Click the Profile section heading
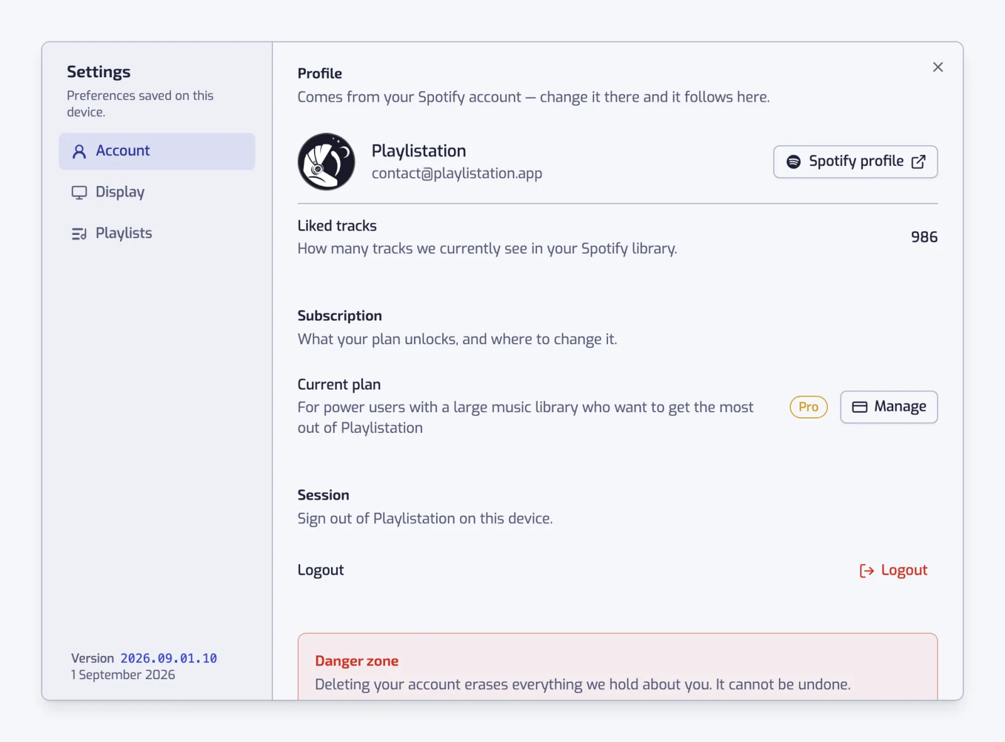Screen dimensions: 1005x742 tap(320, 74)
